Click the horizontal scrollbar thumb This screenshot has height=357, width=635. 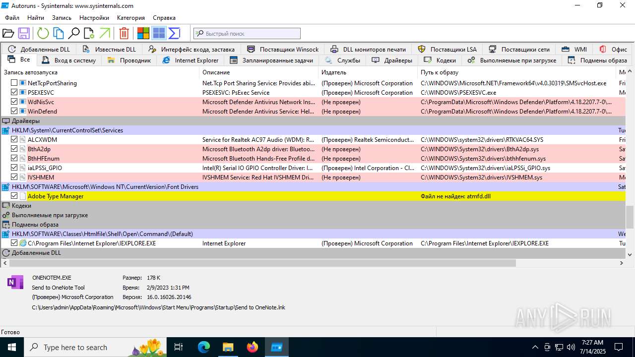pos(263,263)
